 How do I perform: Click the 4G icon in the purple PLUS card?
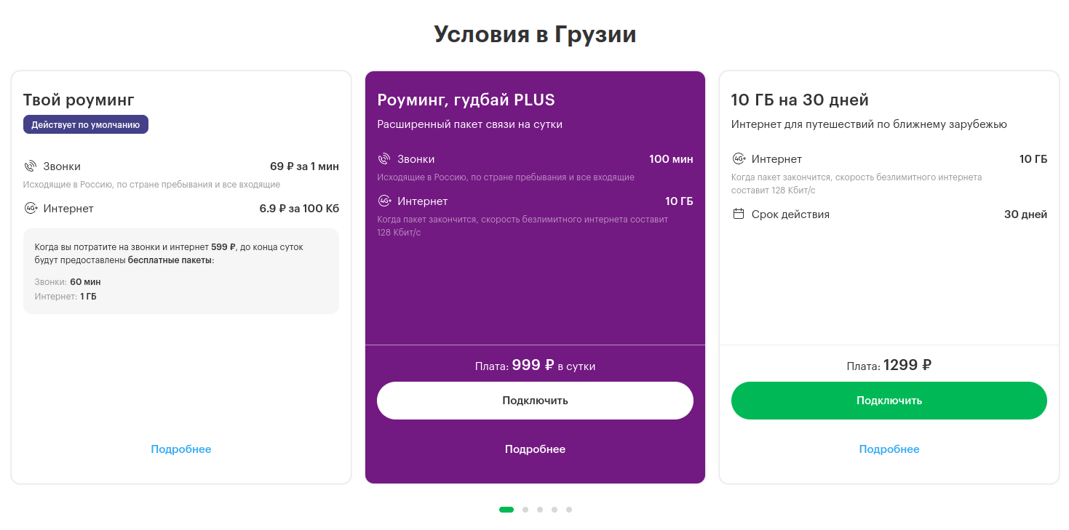pyautogui.click(x=385, y=201)
